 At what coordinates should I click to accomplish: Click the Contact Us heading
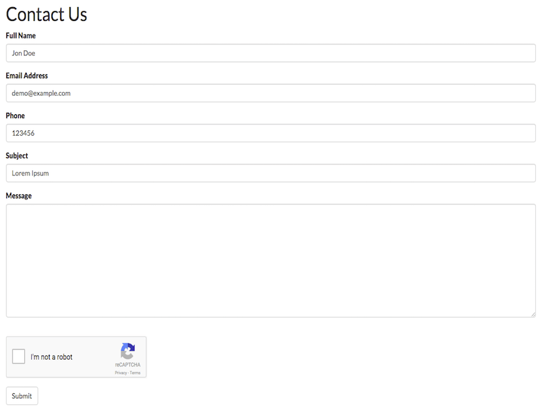[46, 14]
